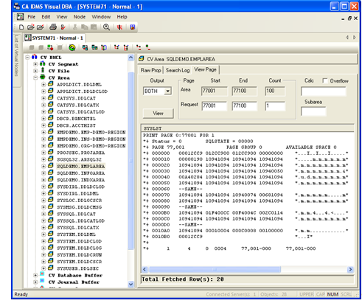Image resolution: width=362 pixels, height=306 pixels.
Task: Click the left document-tab scroll arrow
Action: pos(347,38)
